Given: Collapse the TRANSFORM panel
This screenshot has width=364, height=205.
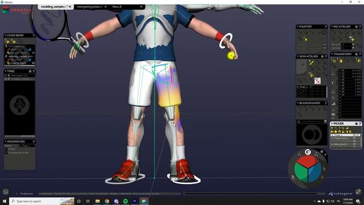Looking at the screenshot, I should 332,54.
